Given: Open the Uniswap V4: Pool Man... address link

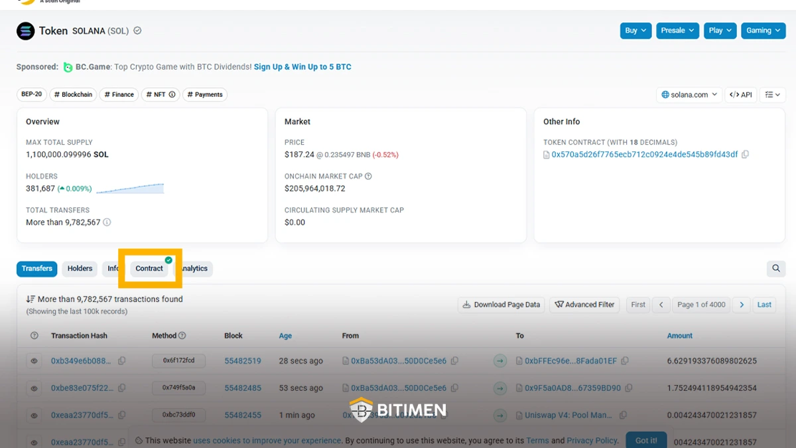Looking at the screenshot, I should tap(568, 415).
